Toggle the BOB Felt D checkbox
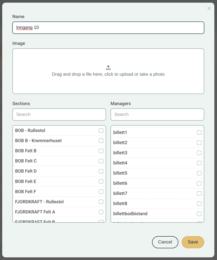This screenshot has height=260, width=217. [x=101, y=171]
